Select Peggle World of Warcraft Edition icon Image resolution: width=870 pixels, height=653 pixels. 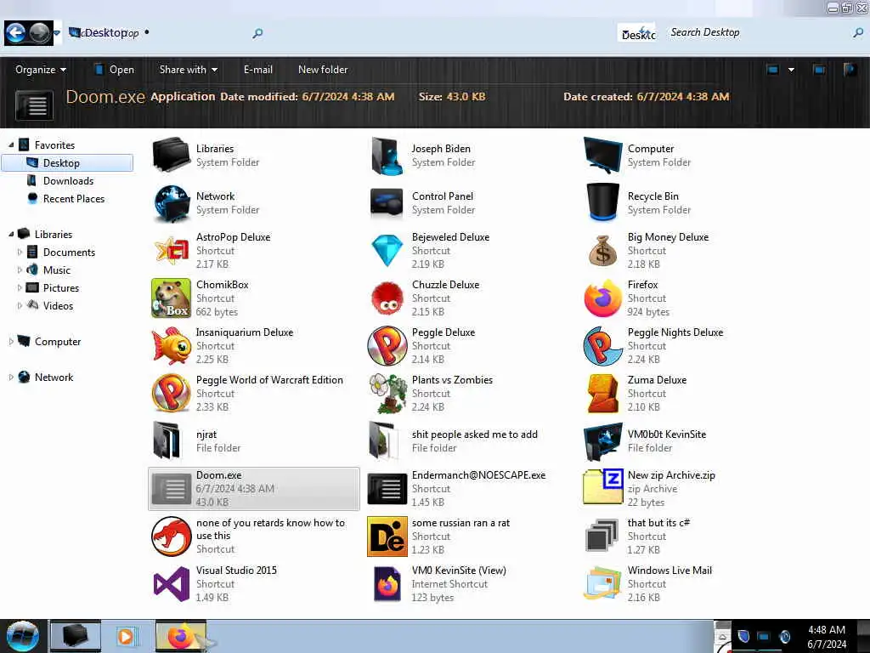click(171, 393)
